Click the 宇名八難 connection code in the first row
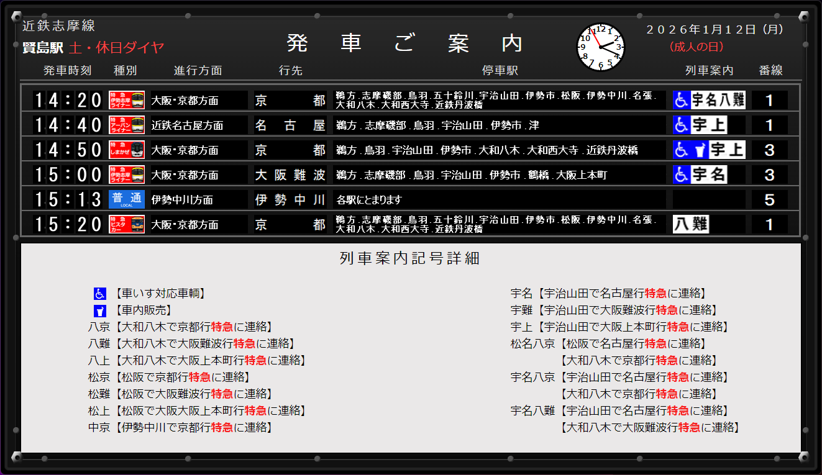Screen dimensions: 822x475 [x=718, y=100]
